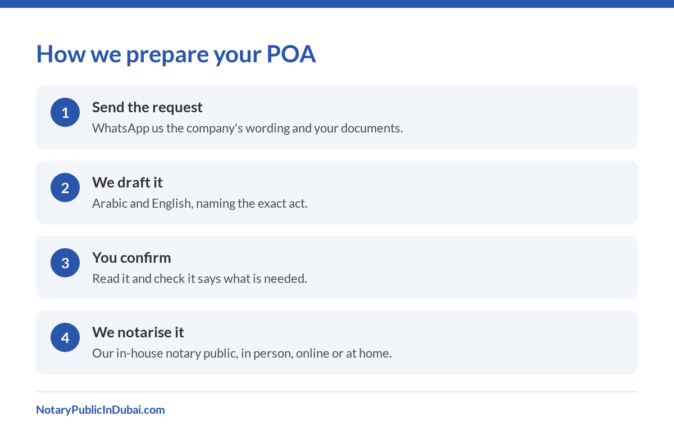Select the 'We notarise it' title
Screen dimensions: 674x439
coord(138,332)
